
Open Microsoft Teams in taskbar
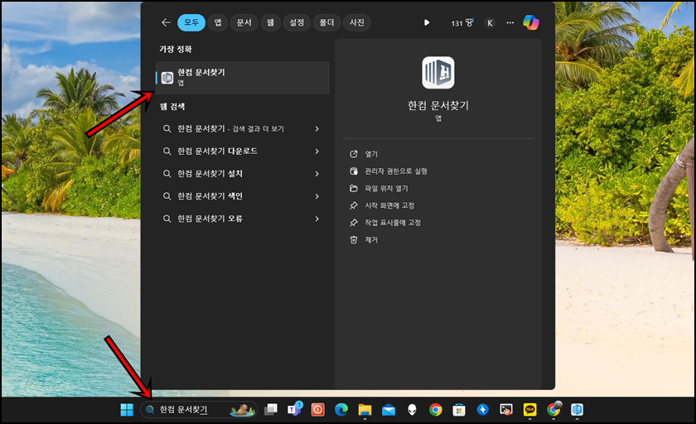click(294, 410)
